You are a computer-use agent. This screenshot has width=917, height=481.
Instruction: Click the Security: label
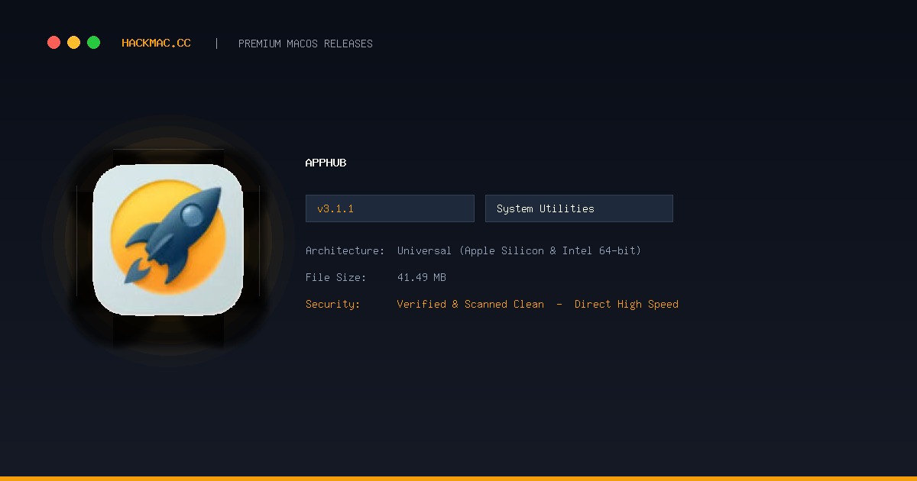pos(333,304)
